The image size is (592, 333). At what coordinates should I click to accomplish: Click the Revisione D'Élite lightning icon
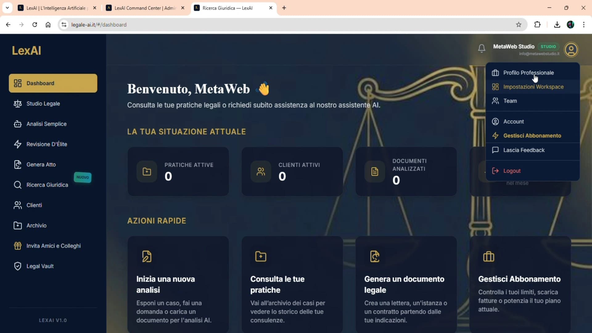point(18,144)
